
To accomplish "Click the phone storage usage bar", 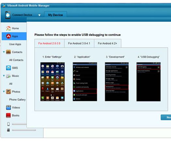I will click(19, 124).
